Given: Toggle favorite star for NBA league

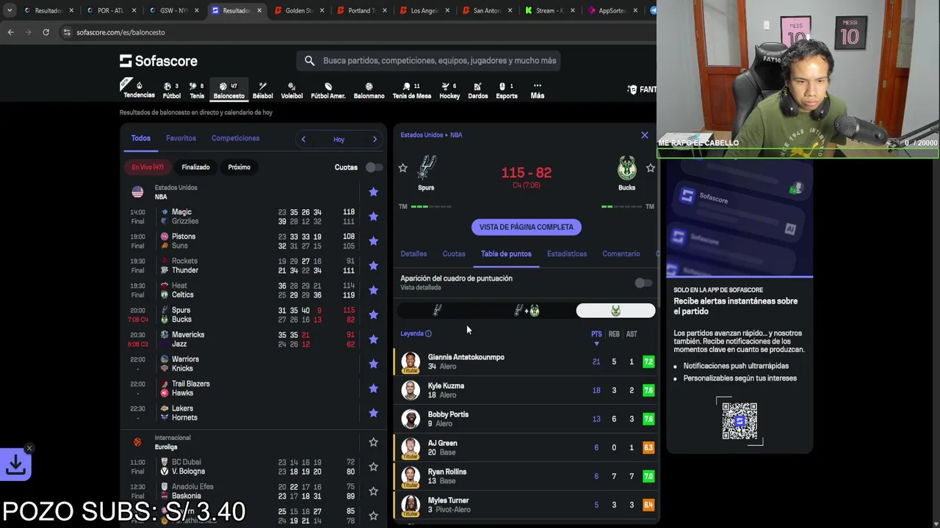Looking at the screenshot, I should (x=373, y=192).
